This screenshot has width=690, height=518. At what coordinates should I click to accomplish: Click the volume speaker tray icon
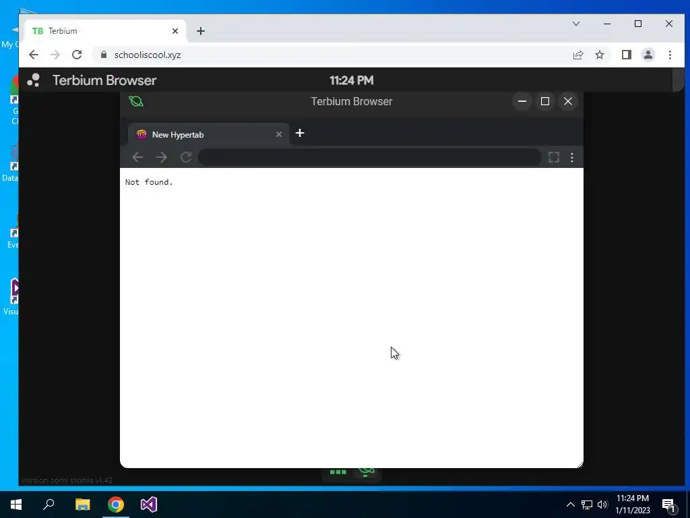tap(602, 505)
